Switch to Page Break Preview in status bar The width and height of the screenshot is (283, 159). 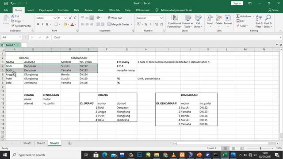[242, 148]
